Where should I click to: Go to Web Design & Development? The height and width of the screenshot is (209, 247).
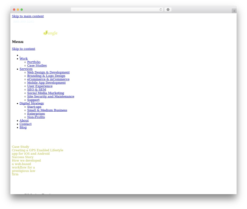48,73
